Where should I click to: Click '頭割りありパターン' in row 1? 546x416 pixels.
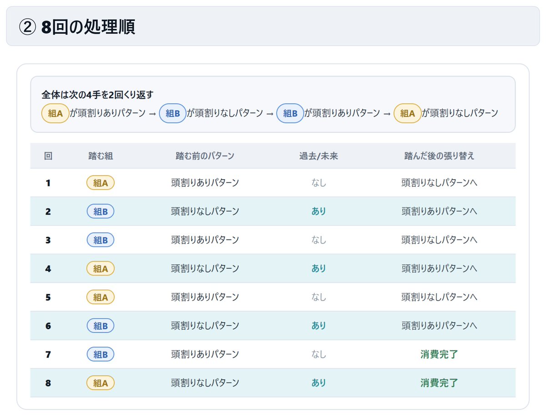point(205,183)
